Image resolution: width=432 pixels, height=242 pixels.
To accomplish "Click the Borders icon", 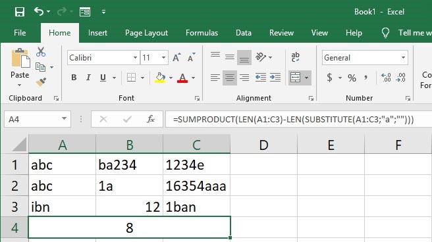I will tap(132, 78).
